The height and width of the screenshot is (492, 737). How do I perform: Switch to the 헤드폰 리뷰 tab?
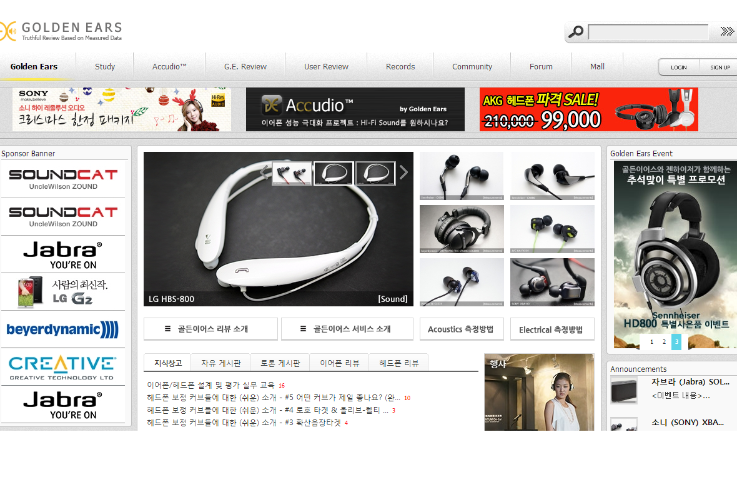(398, 363)
